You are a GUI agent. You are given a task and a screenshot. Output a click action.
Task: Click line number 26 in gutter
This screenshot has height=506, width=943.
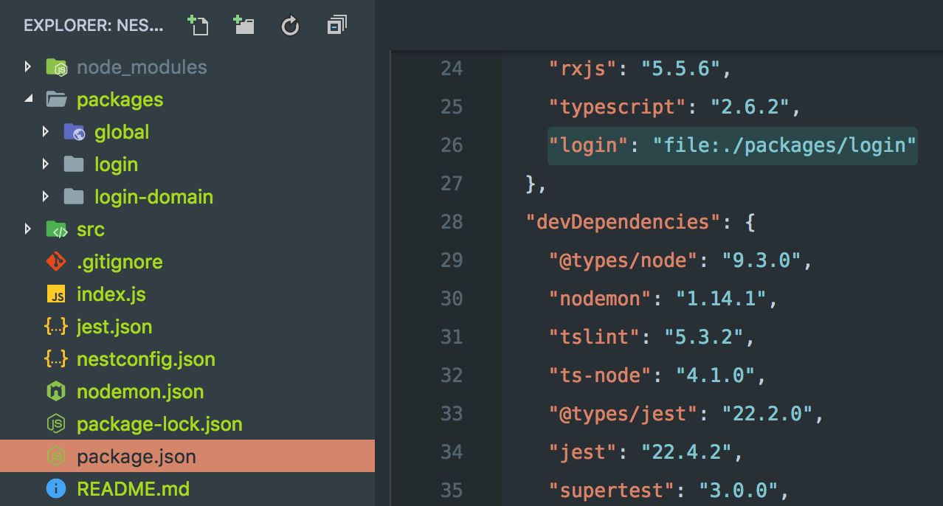451,145
